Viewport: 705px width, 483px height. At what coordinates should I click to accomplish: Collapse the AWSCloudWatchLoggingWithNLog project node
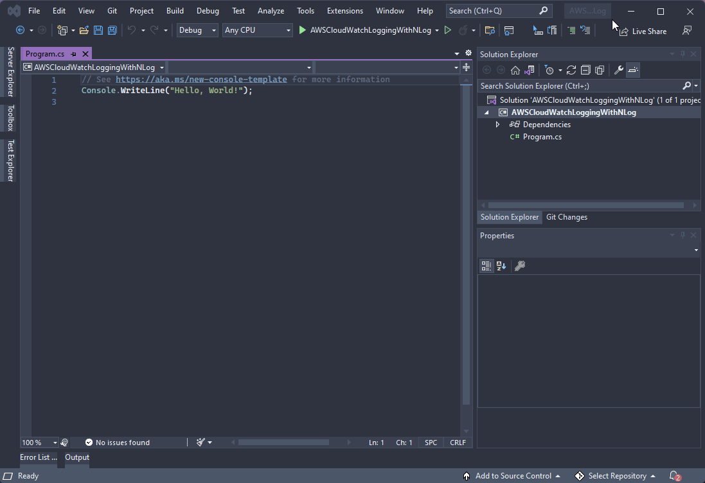[x=486, y=112]
